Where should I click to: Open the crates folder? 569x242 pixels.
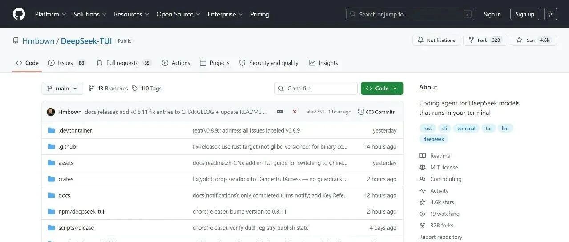(x=66, y=179)
